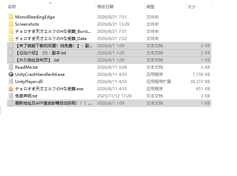237x176 pixels.
Task: Sort by the 类型 column header
Action: tap(150, 7)
